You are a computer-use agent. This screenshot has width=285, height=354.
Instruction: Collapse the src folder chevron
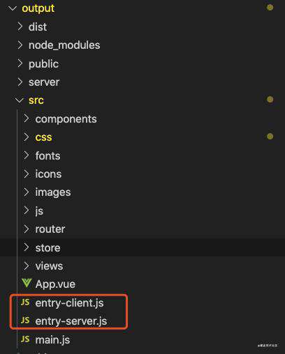[x=19, y=100]
